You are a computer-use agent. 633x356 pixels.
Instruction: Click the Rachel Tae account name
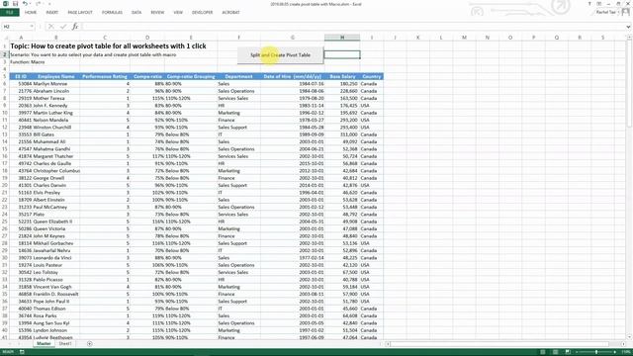coord(606,13)
